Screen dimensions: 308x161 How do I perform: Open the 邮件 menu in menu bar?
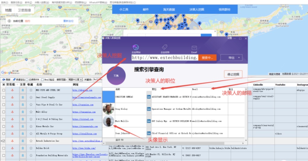pos(28,2)
